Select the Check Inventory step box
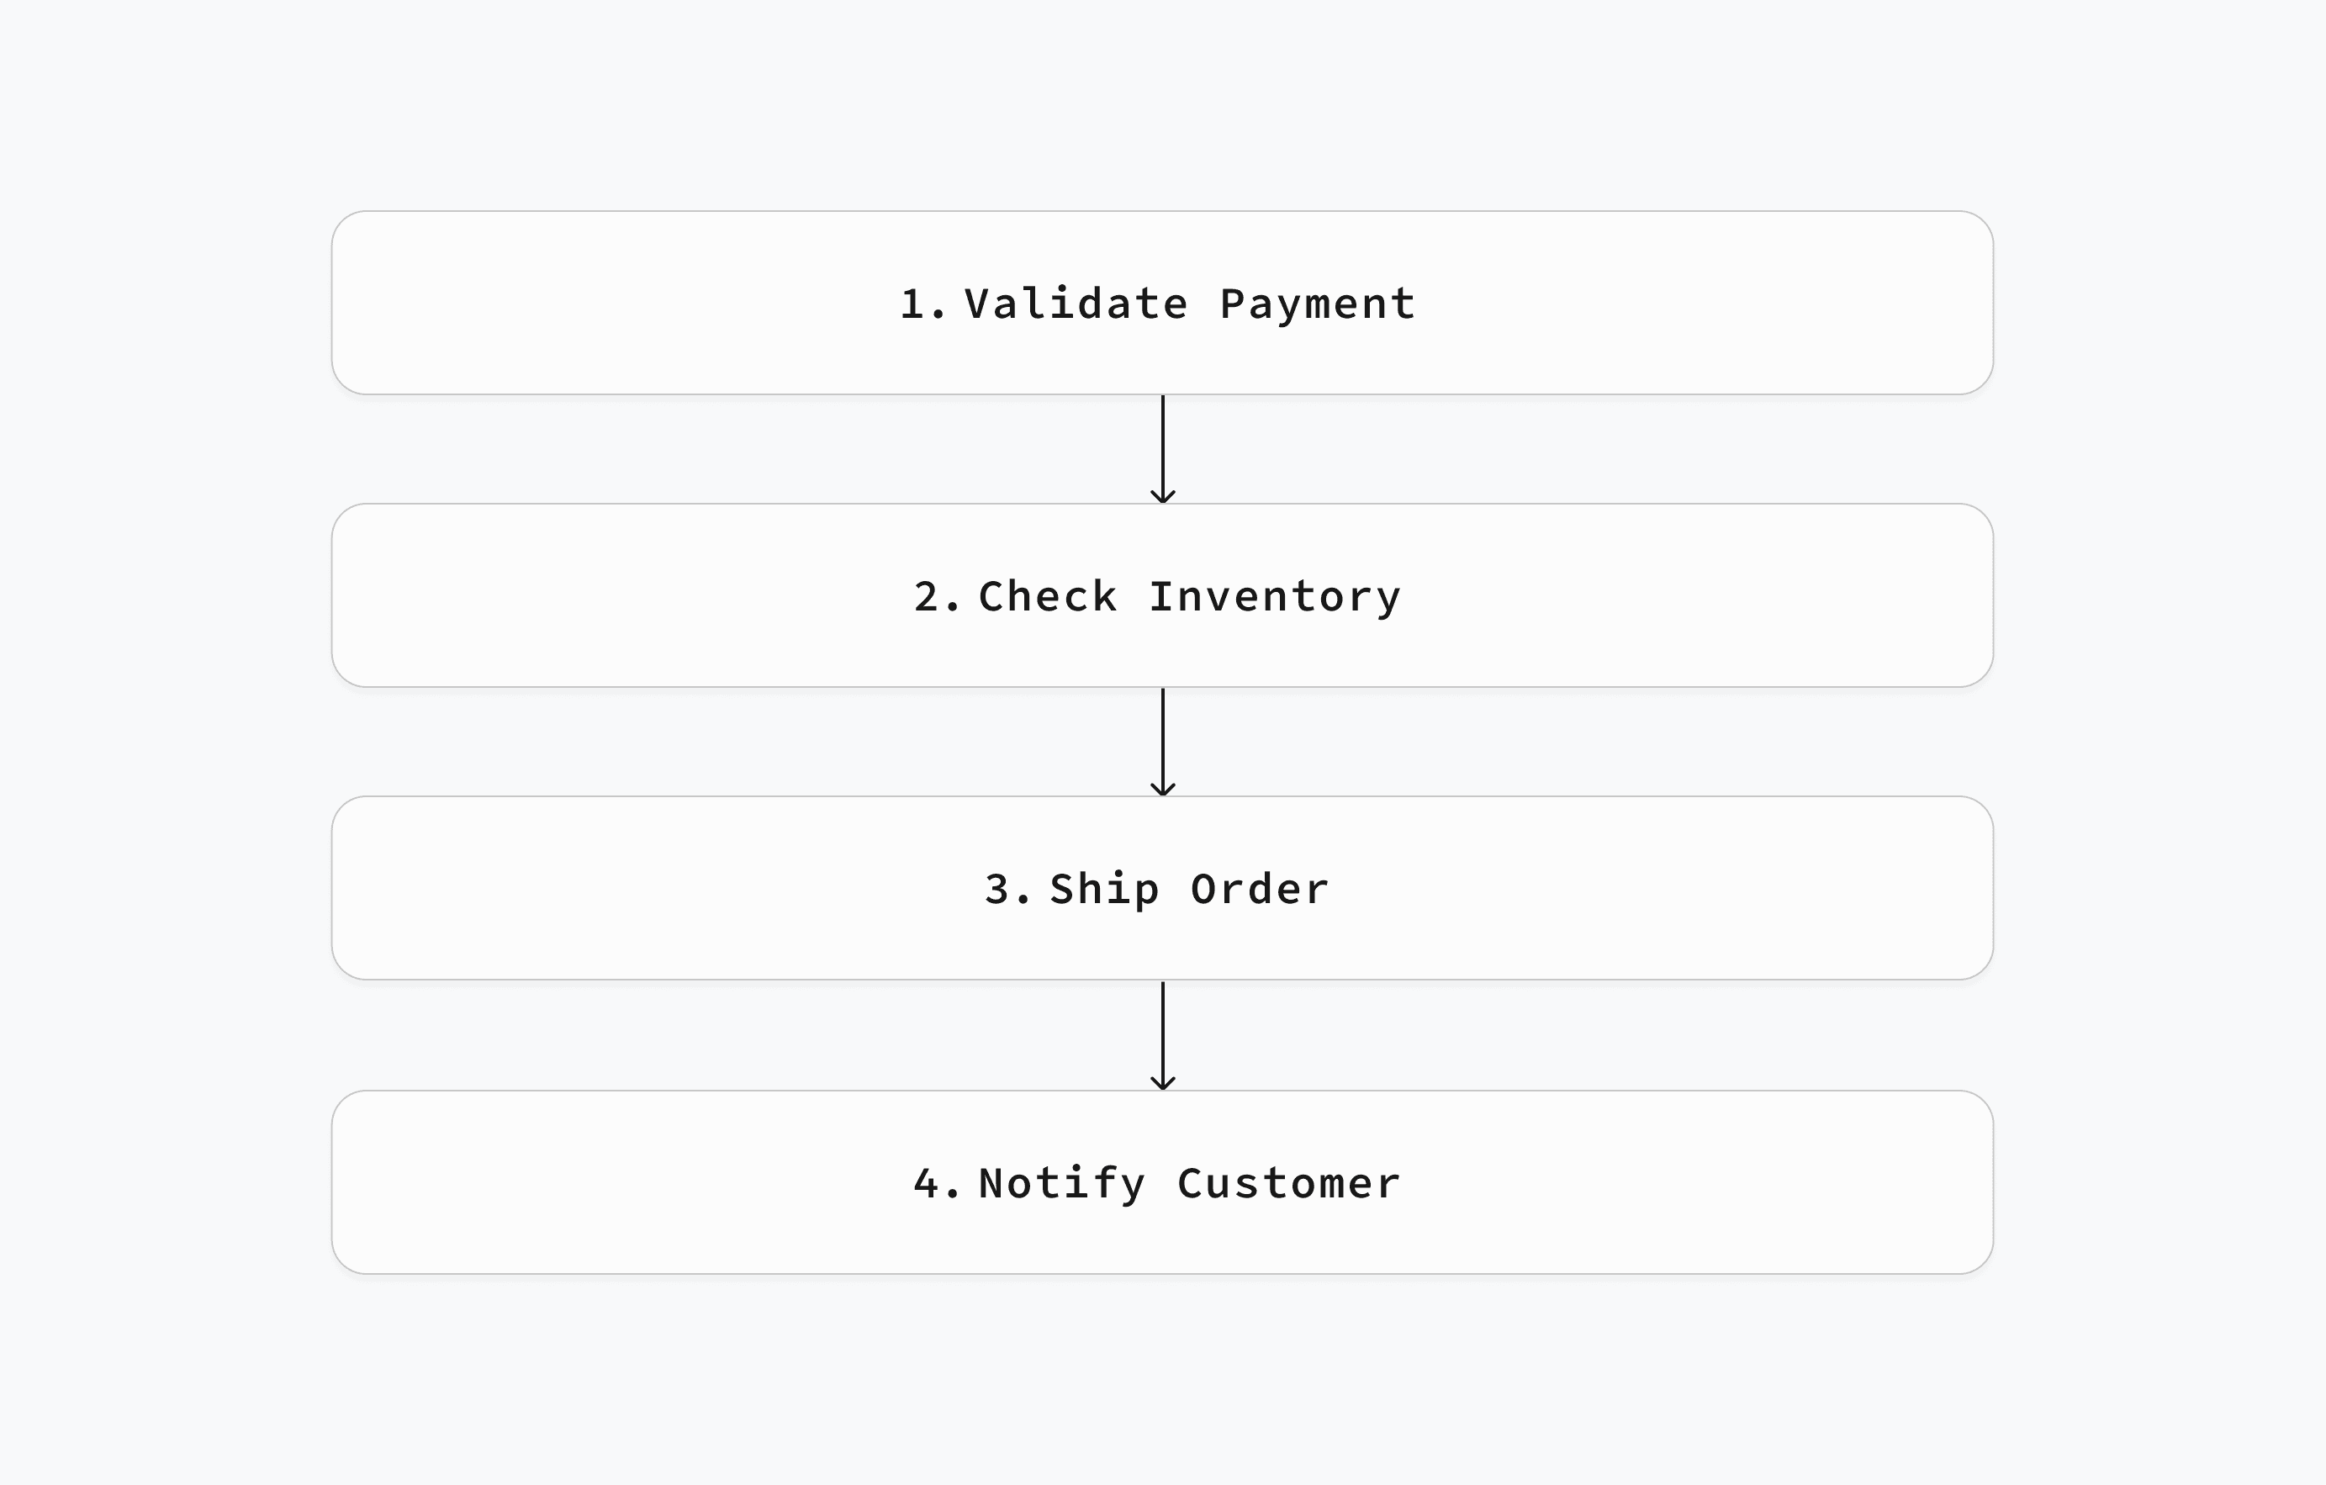This screenshot has width=2326, height=1485. pos(1162,595)
